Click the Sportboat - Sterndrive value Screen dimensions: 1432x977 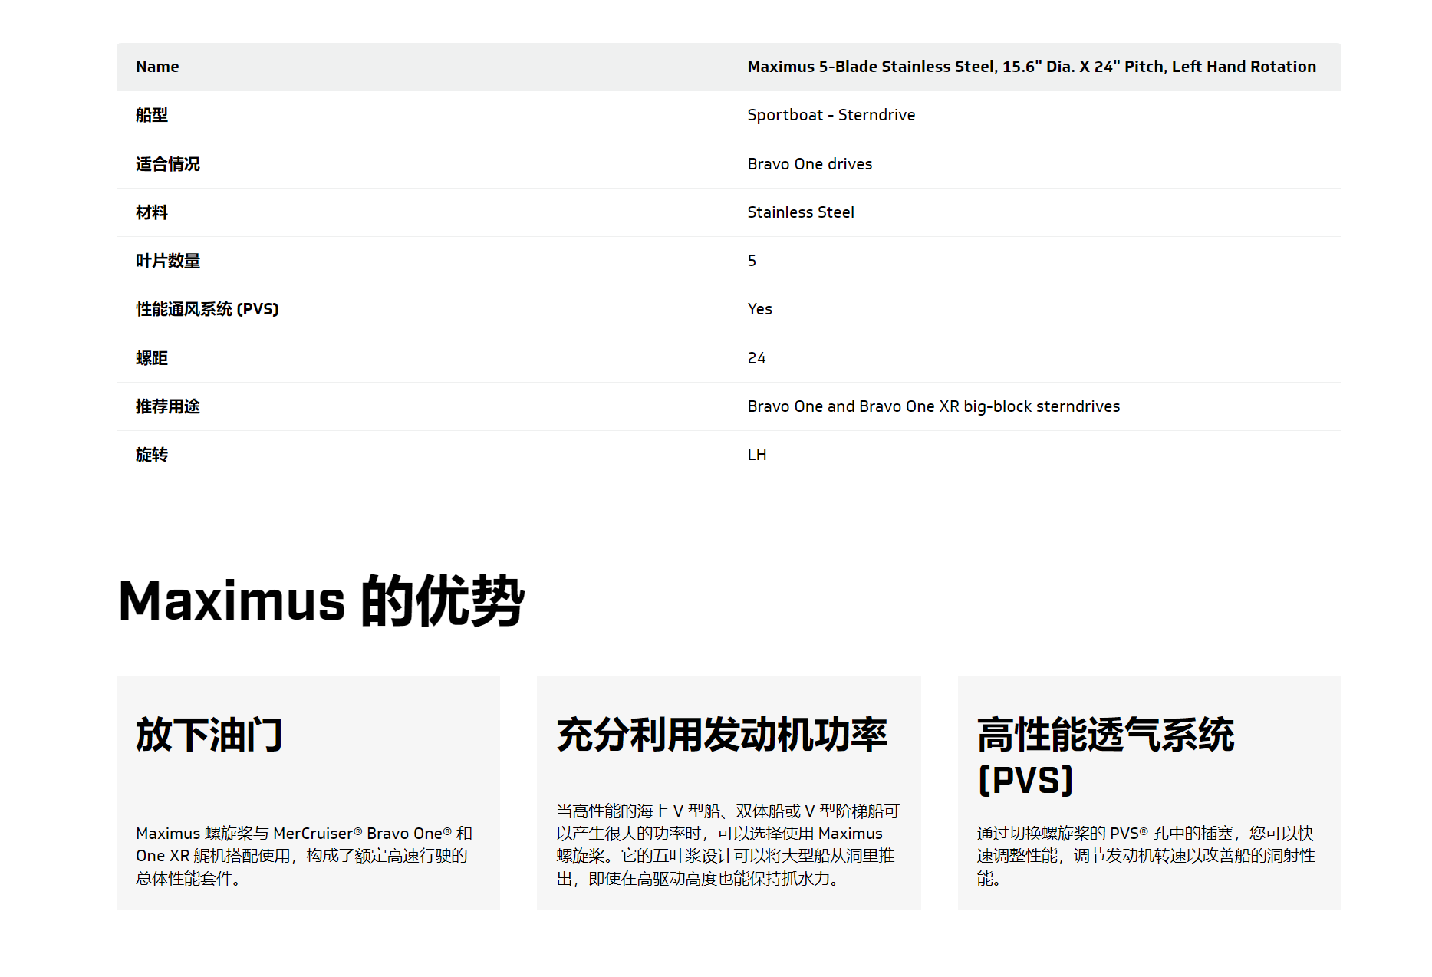click(x=831, y=115)
